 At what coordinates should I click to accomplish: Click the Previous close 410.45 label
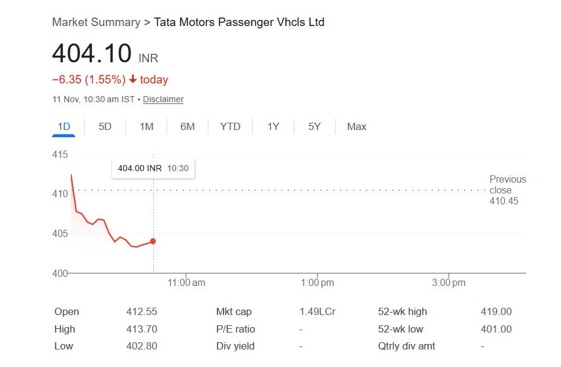pos(507,190)
